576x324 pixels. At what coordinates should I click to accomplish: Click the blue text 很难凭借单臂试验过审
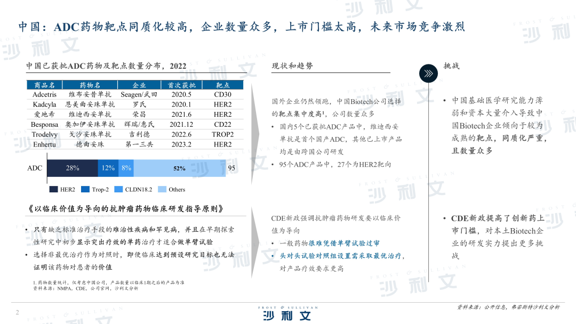[344, 244]
